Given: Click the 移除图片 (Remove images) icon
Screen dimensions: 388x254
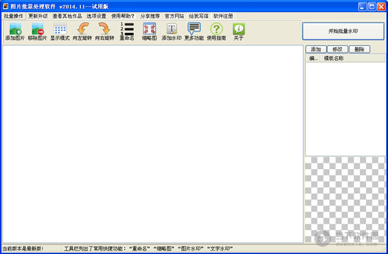Looking at the screenshot, I should (x=38, y=32).
